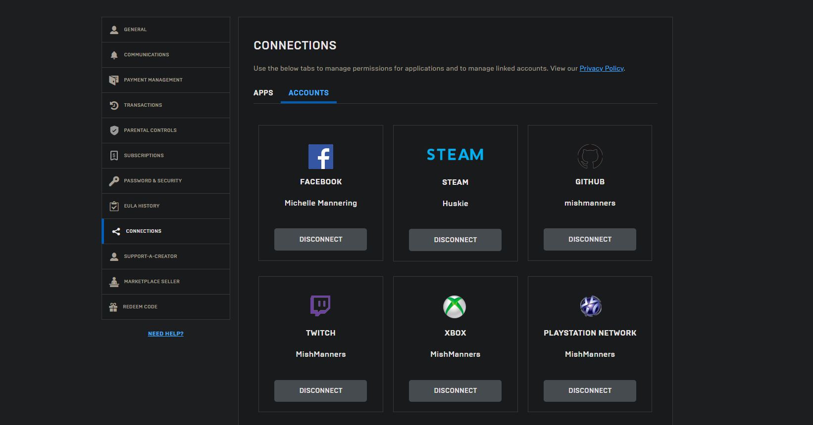Click the Transactions history icon
This screenshot has width=813, height=425.
tap(114, 105)
